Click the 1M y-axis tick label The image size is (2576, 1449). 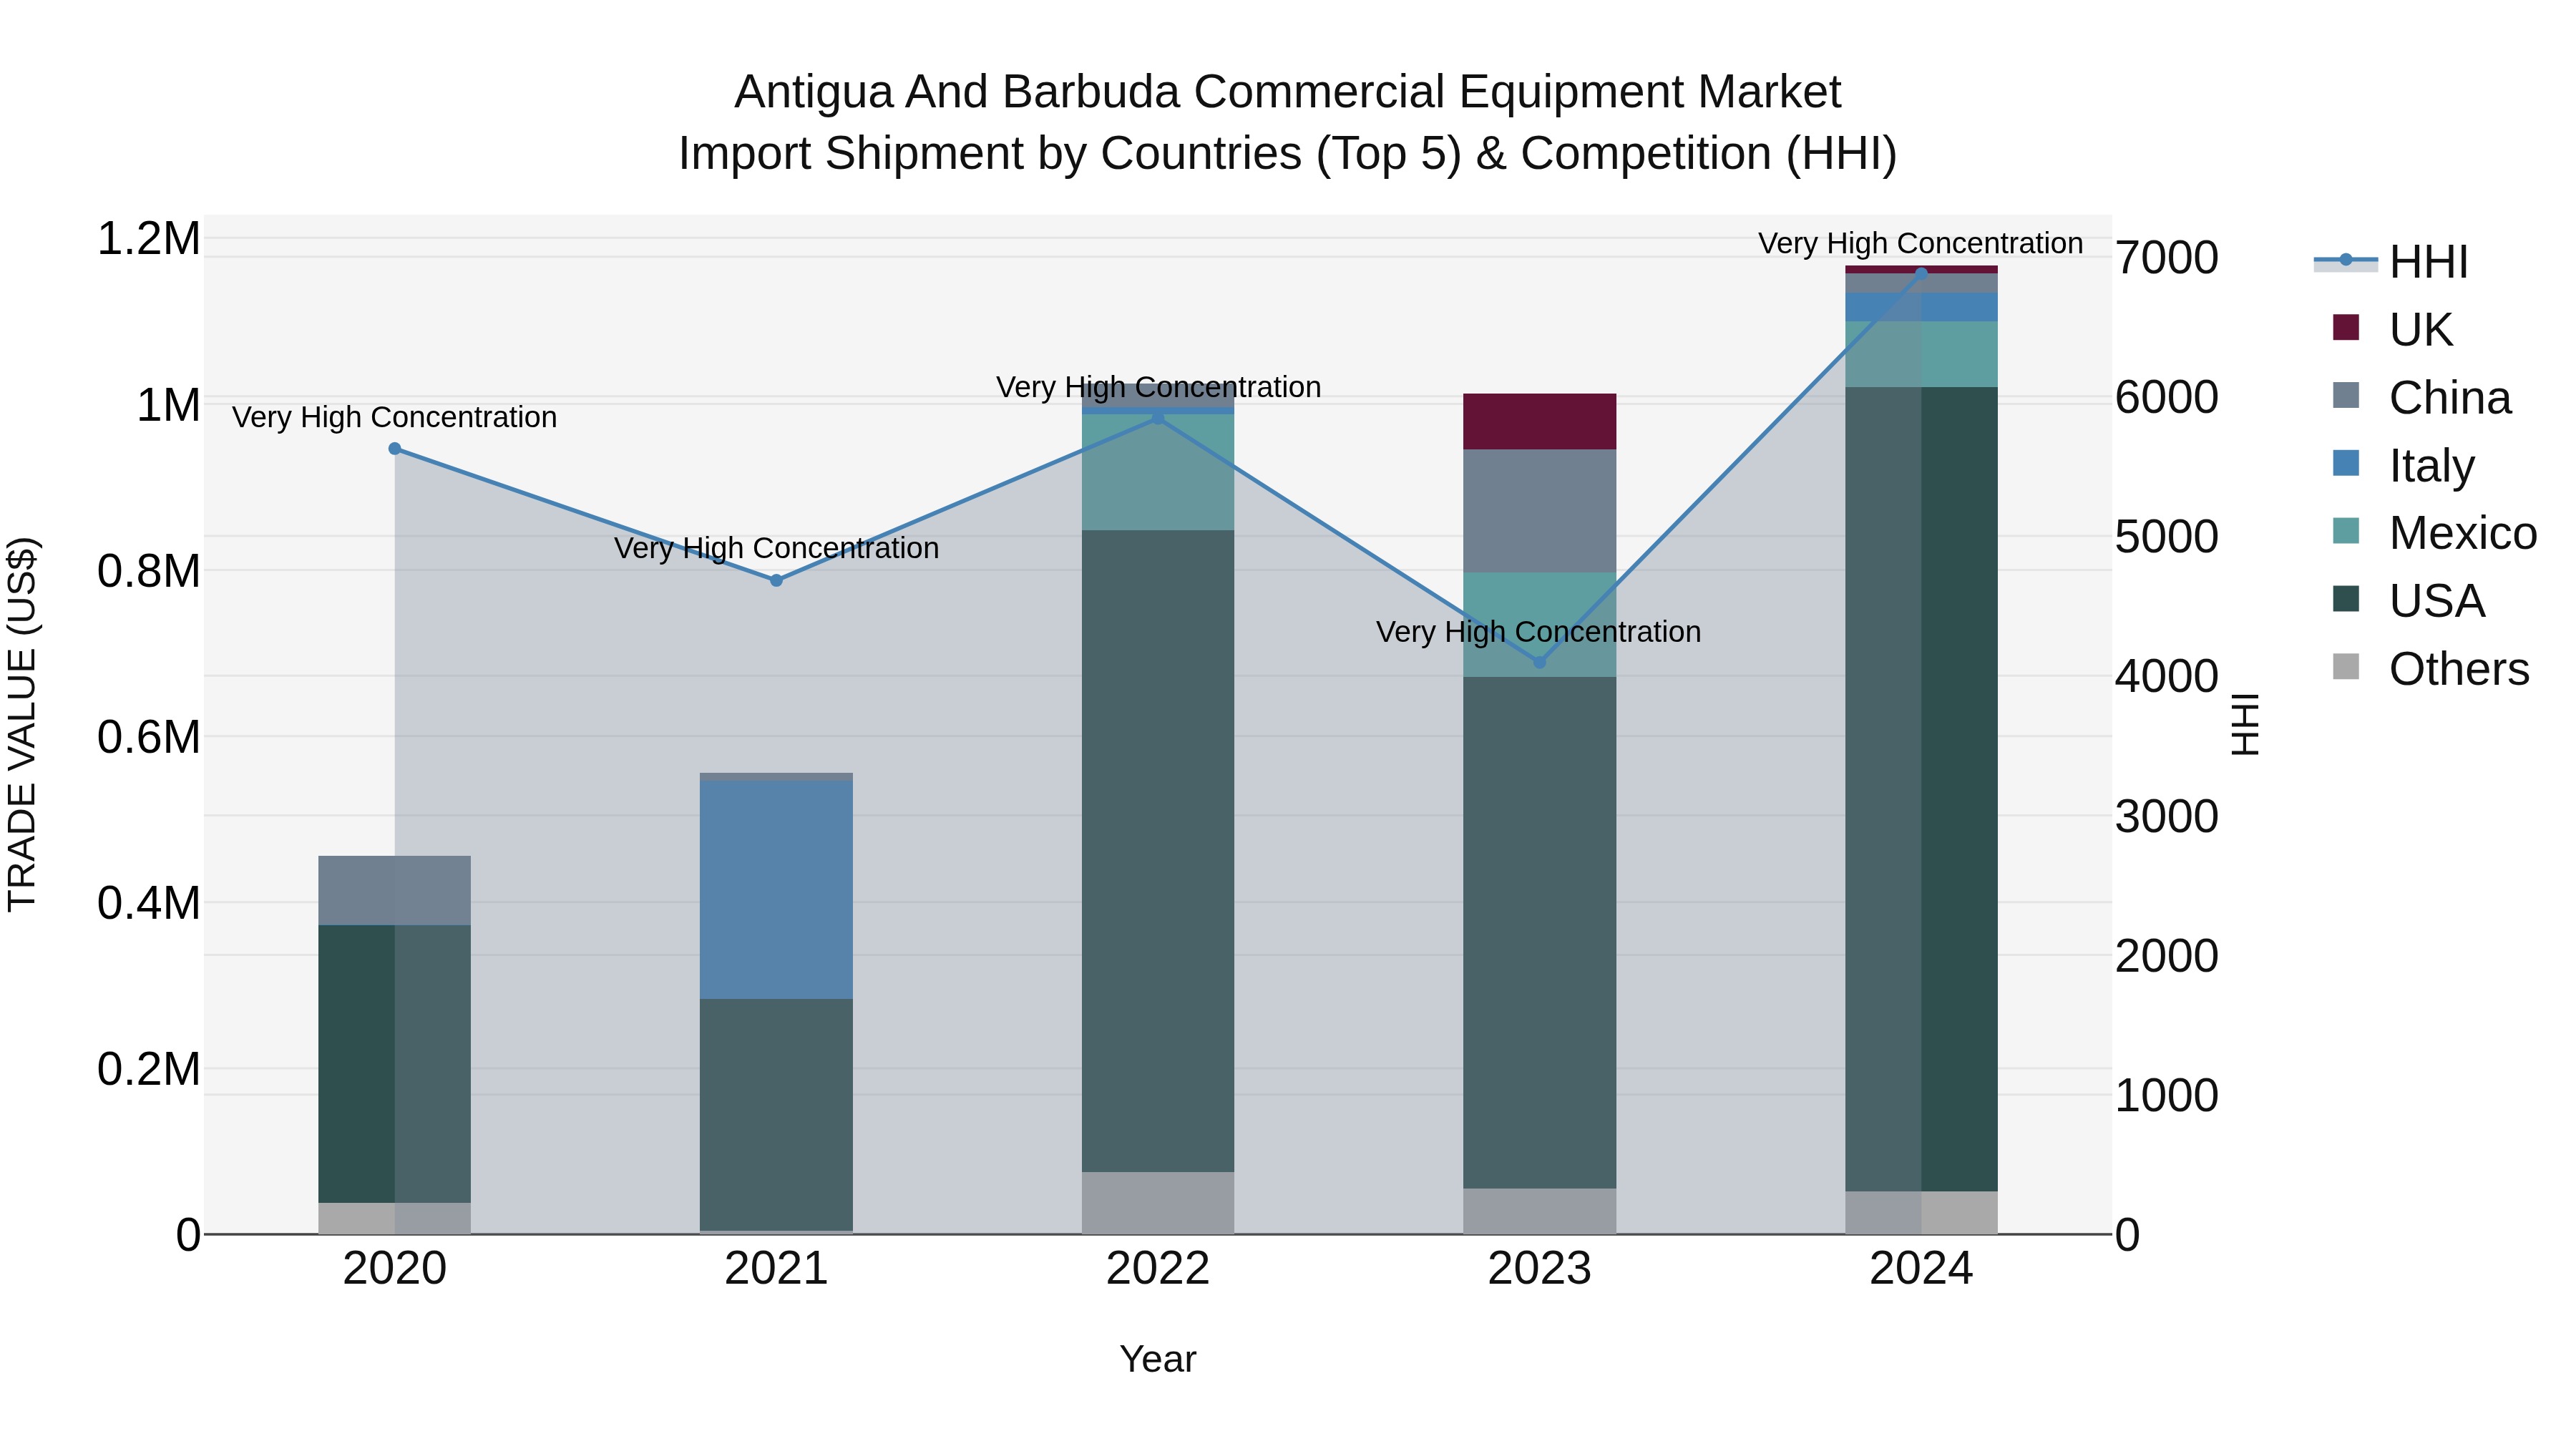[x=168, y=405]
